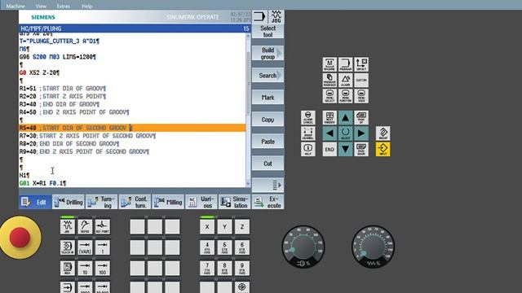522x293 pixels.
Task: Select the 5th axis key
Action: tap(224, 247)
